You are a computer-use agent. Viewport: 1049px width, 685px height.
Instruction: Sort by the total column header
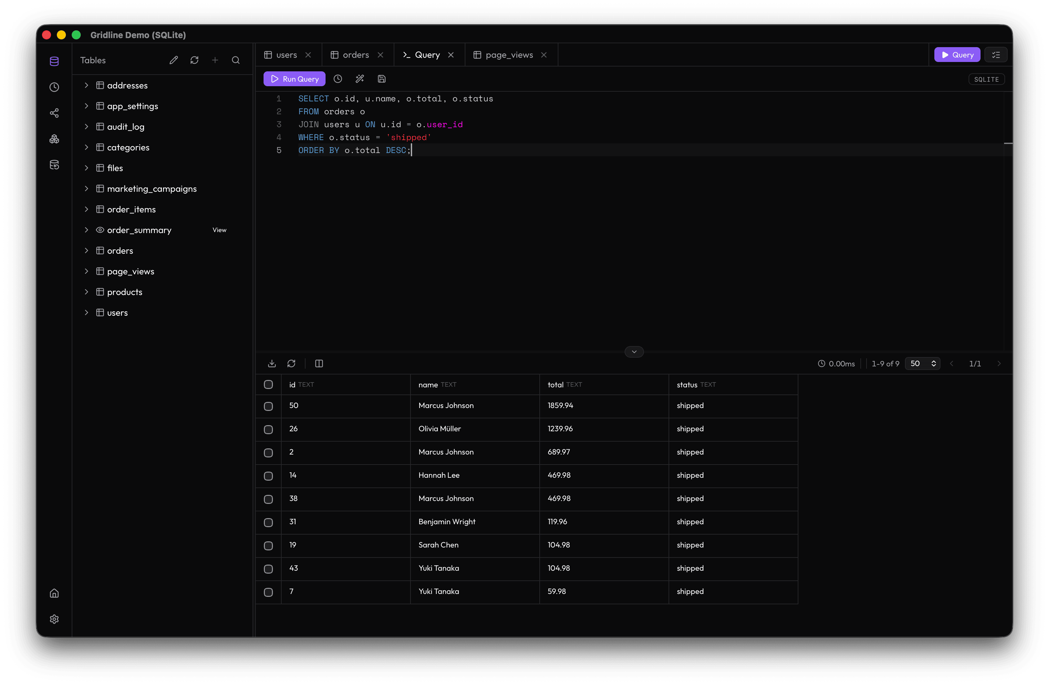coord(604,384)
